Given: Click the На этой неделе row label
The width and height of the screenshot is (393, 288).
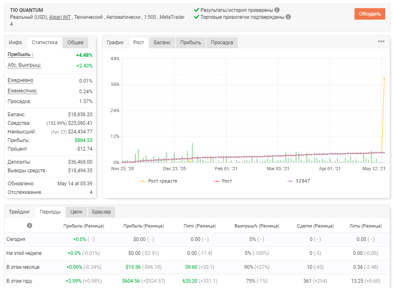Looking at the screenshot, I should (x=24, y=253).
